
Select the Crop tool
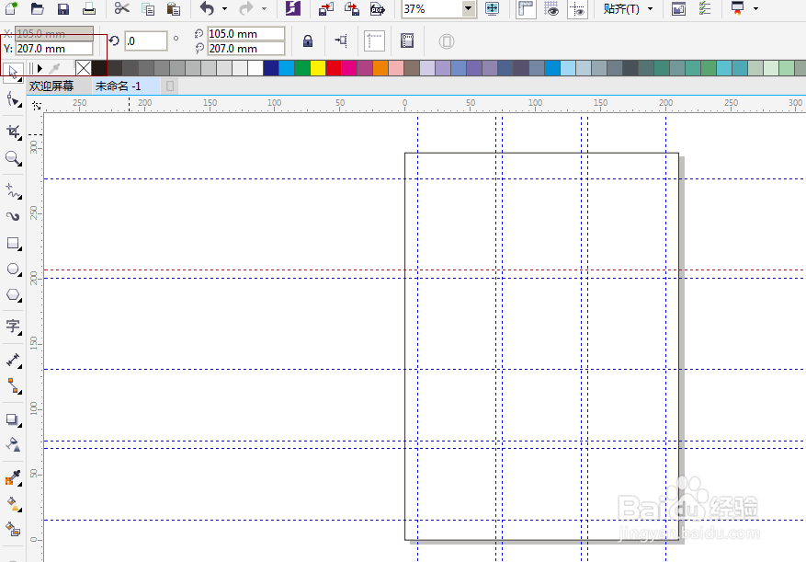pyautogui.click(x=14, y=132)
